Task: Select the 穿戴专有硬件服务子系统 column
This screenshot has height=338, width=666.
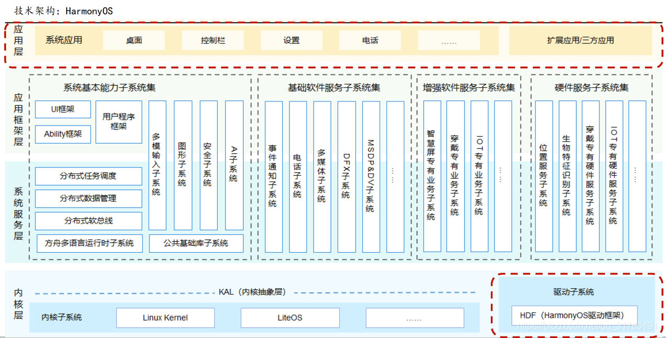Action: tap(590, 176)
